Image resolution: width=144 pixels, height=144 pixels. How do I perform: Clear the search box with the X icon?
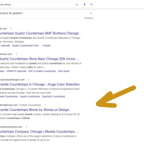point(77,5)
